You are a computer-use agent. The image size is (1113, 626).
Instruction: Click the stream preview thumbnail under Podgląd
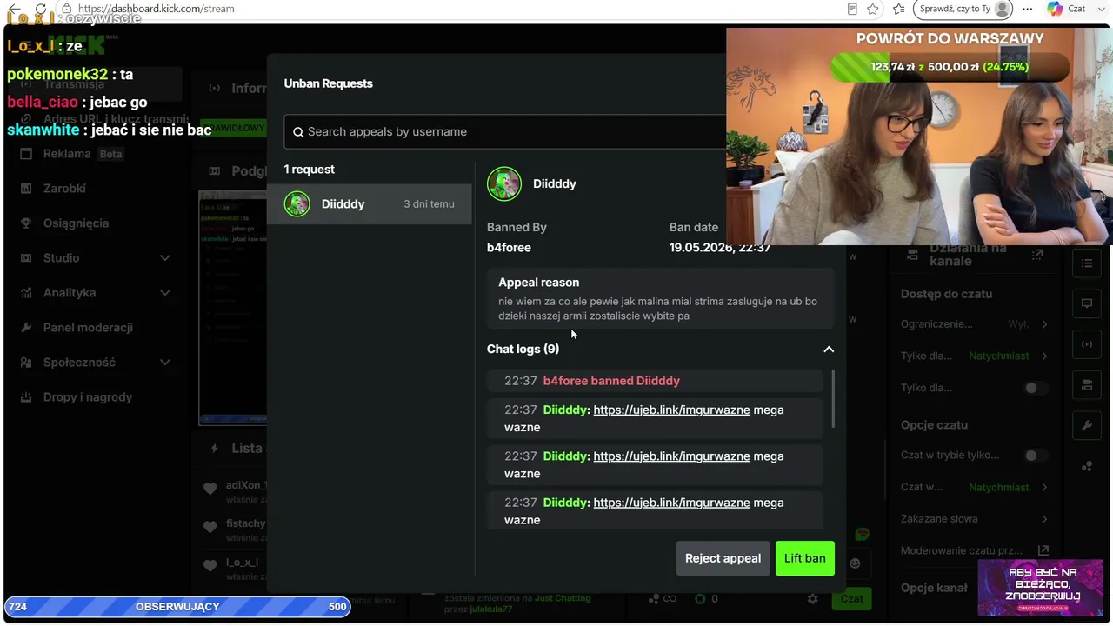click(232, 307)
